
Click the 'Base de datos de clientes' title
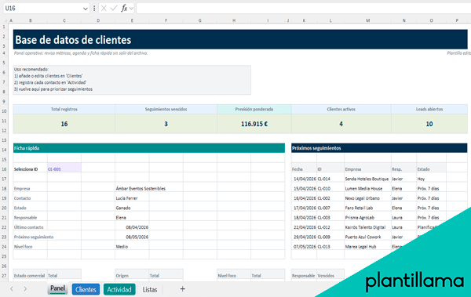(73, 40)
